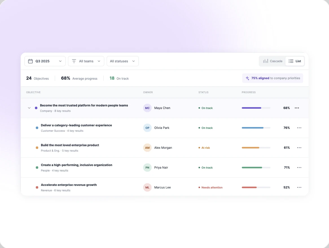The image size is (329, 248).
Task: Click the owner name Olivia Park
Action: click(x=162, y=128)
